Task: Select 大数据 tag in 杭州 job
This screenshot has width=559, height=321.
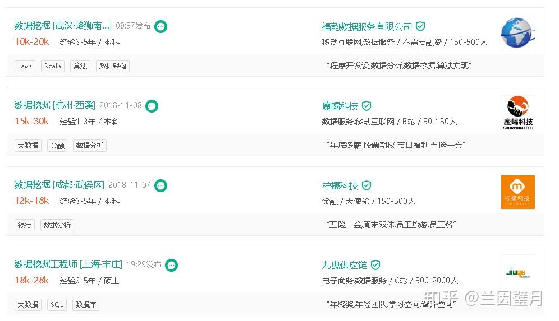Action: [x=28, y=146]
